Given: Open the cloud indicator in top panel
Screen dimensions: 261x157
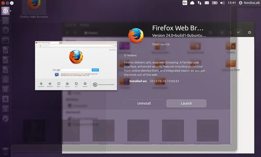Looking at the screenshot, I should 192,3.
